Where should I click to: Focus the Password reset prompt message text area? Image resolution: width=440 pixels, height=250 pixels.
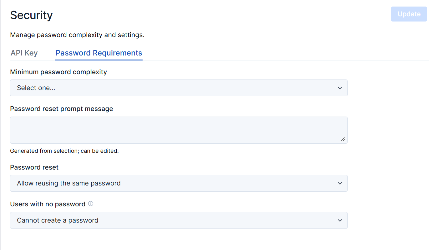(179, 130)
